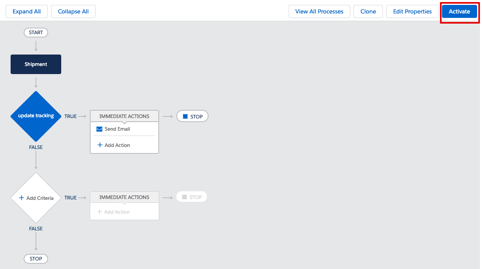
Task: Click the STOP node after Send Email actions
Action: click(x=192, y=116)
